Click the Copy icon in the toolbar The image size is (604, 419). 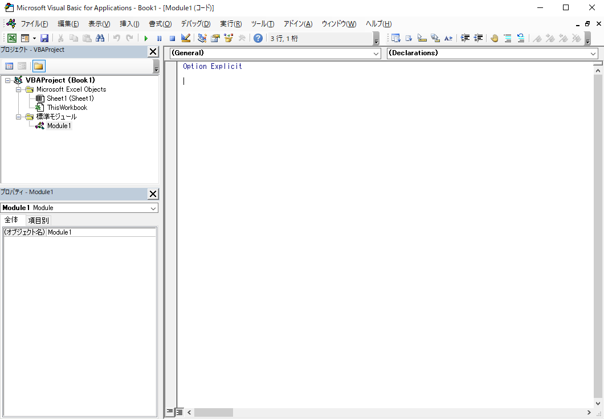74,38
